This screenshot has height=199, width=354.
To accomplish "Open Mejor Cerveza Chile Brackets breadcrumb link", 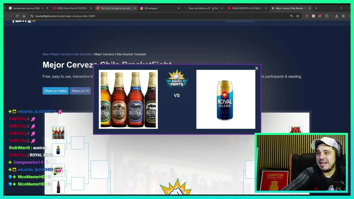I will [x=72, y=54].
